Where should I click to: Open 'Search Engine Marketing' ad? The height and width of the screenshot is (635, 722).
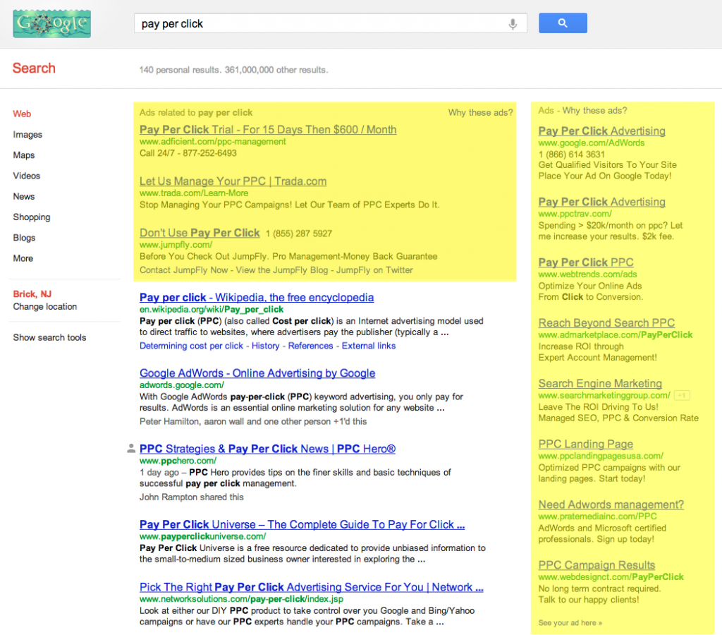pyautogui.click(x=600, y=383)
